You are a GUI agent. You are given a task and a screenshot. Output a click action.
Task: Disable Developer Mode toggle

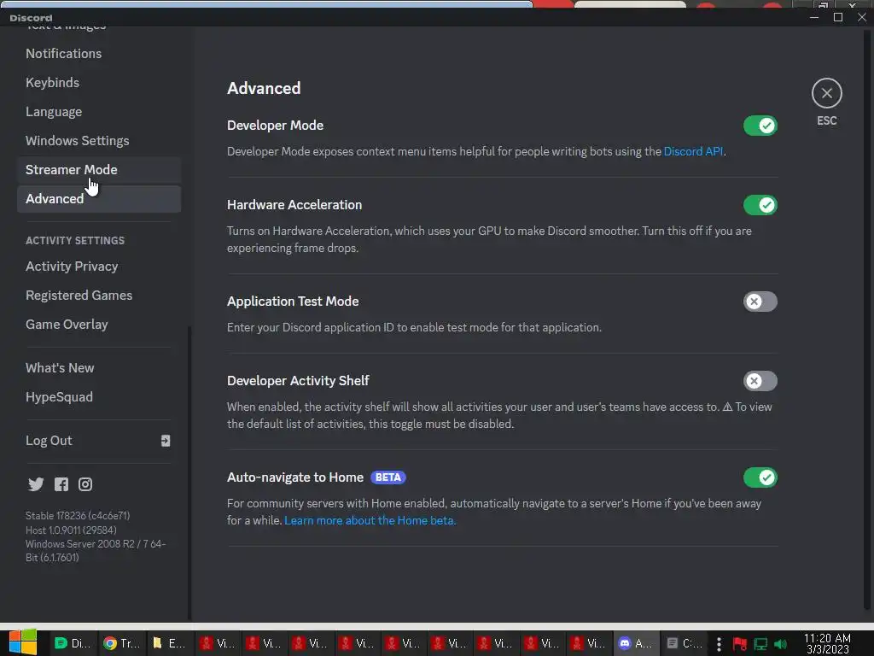(760, 126)
